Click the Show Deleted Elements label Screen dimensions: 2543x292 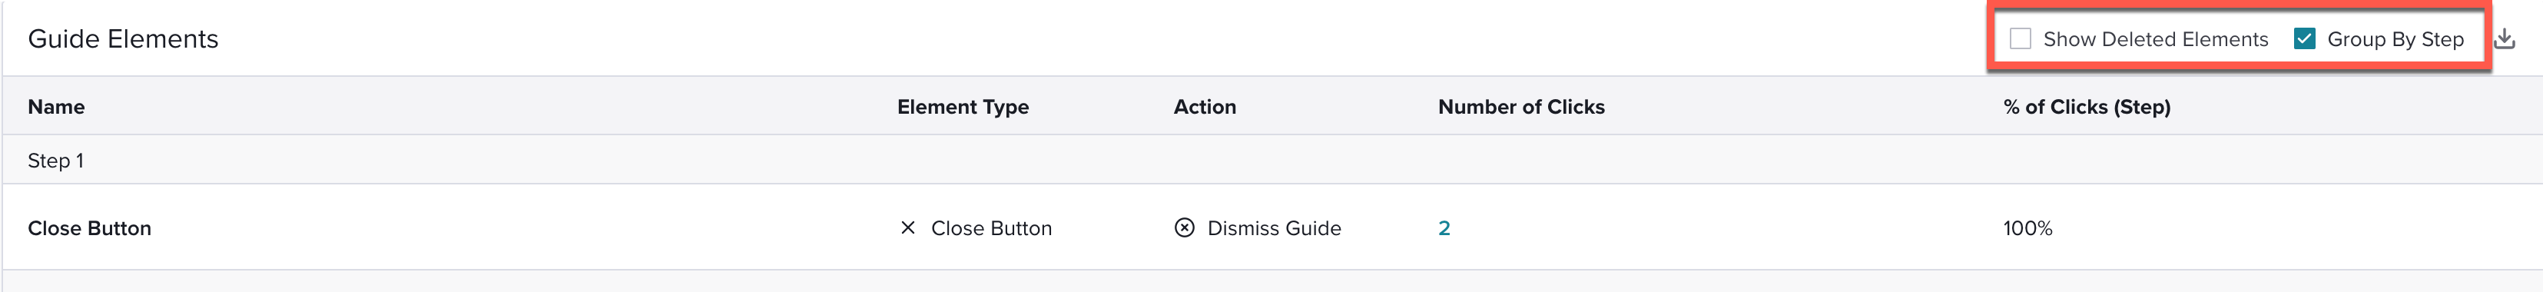tap(2155, 39)
